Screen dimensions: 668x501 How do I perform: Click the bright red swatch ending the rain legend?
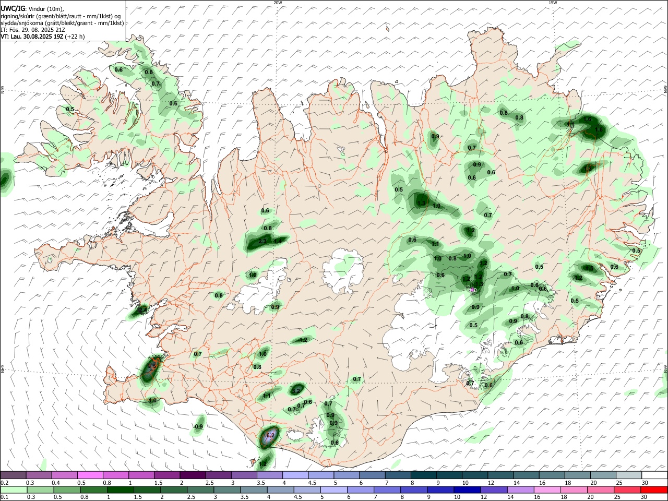654,490
